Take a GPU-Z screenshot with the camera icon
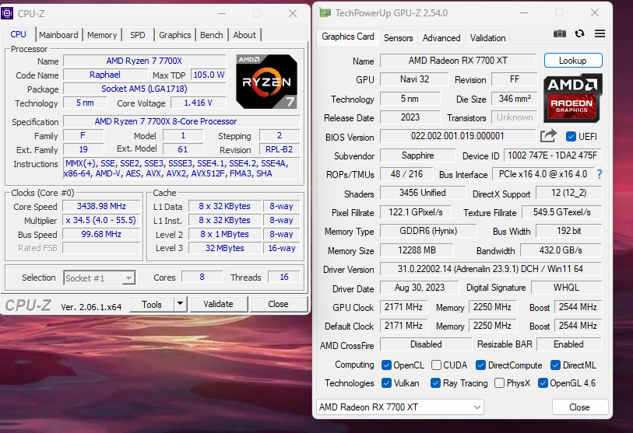The width and height of the screenshot is (633, 433). click(559, 33)
